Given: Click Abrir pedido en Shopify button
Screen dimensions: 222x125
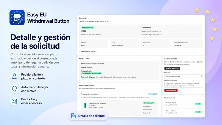Looking at the screenshot, I should [x=88, y=51].
